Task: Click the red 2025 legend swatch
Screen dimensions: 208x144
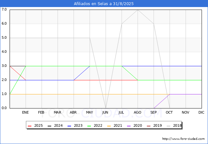Action: click(x=29, y=126)
